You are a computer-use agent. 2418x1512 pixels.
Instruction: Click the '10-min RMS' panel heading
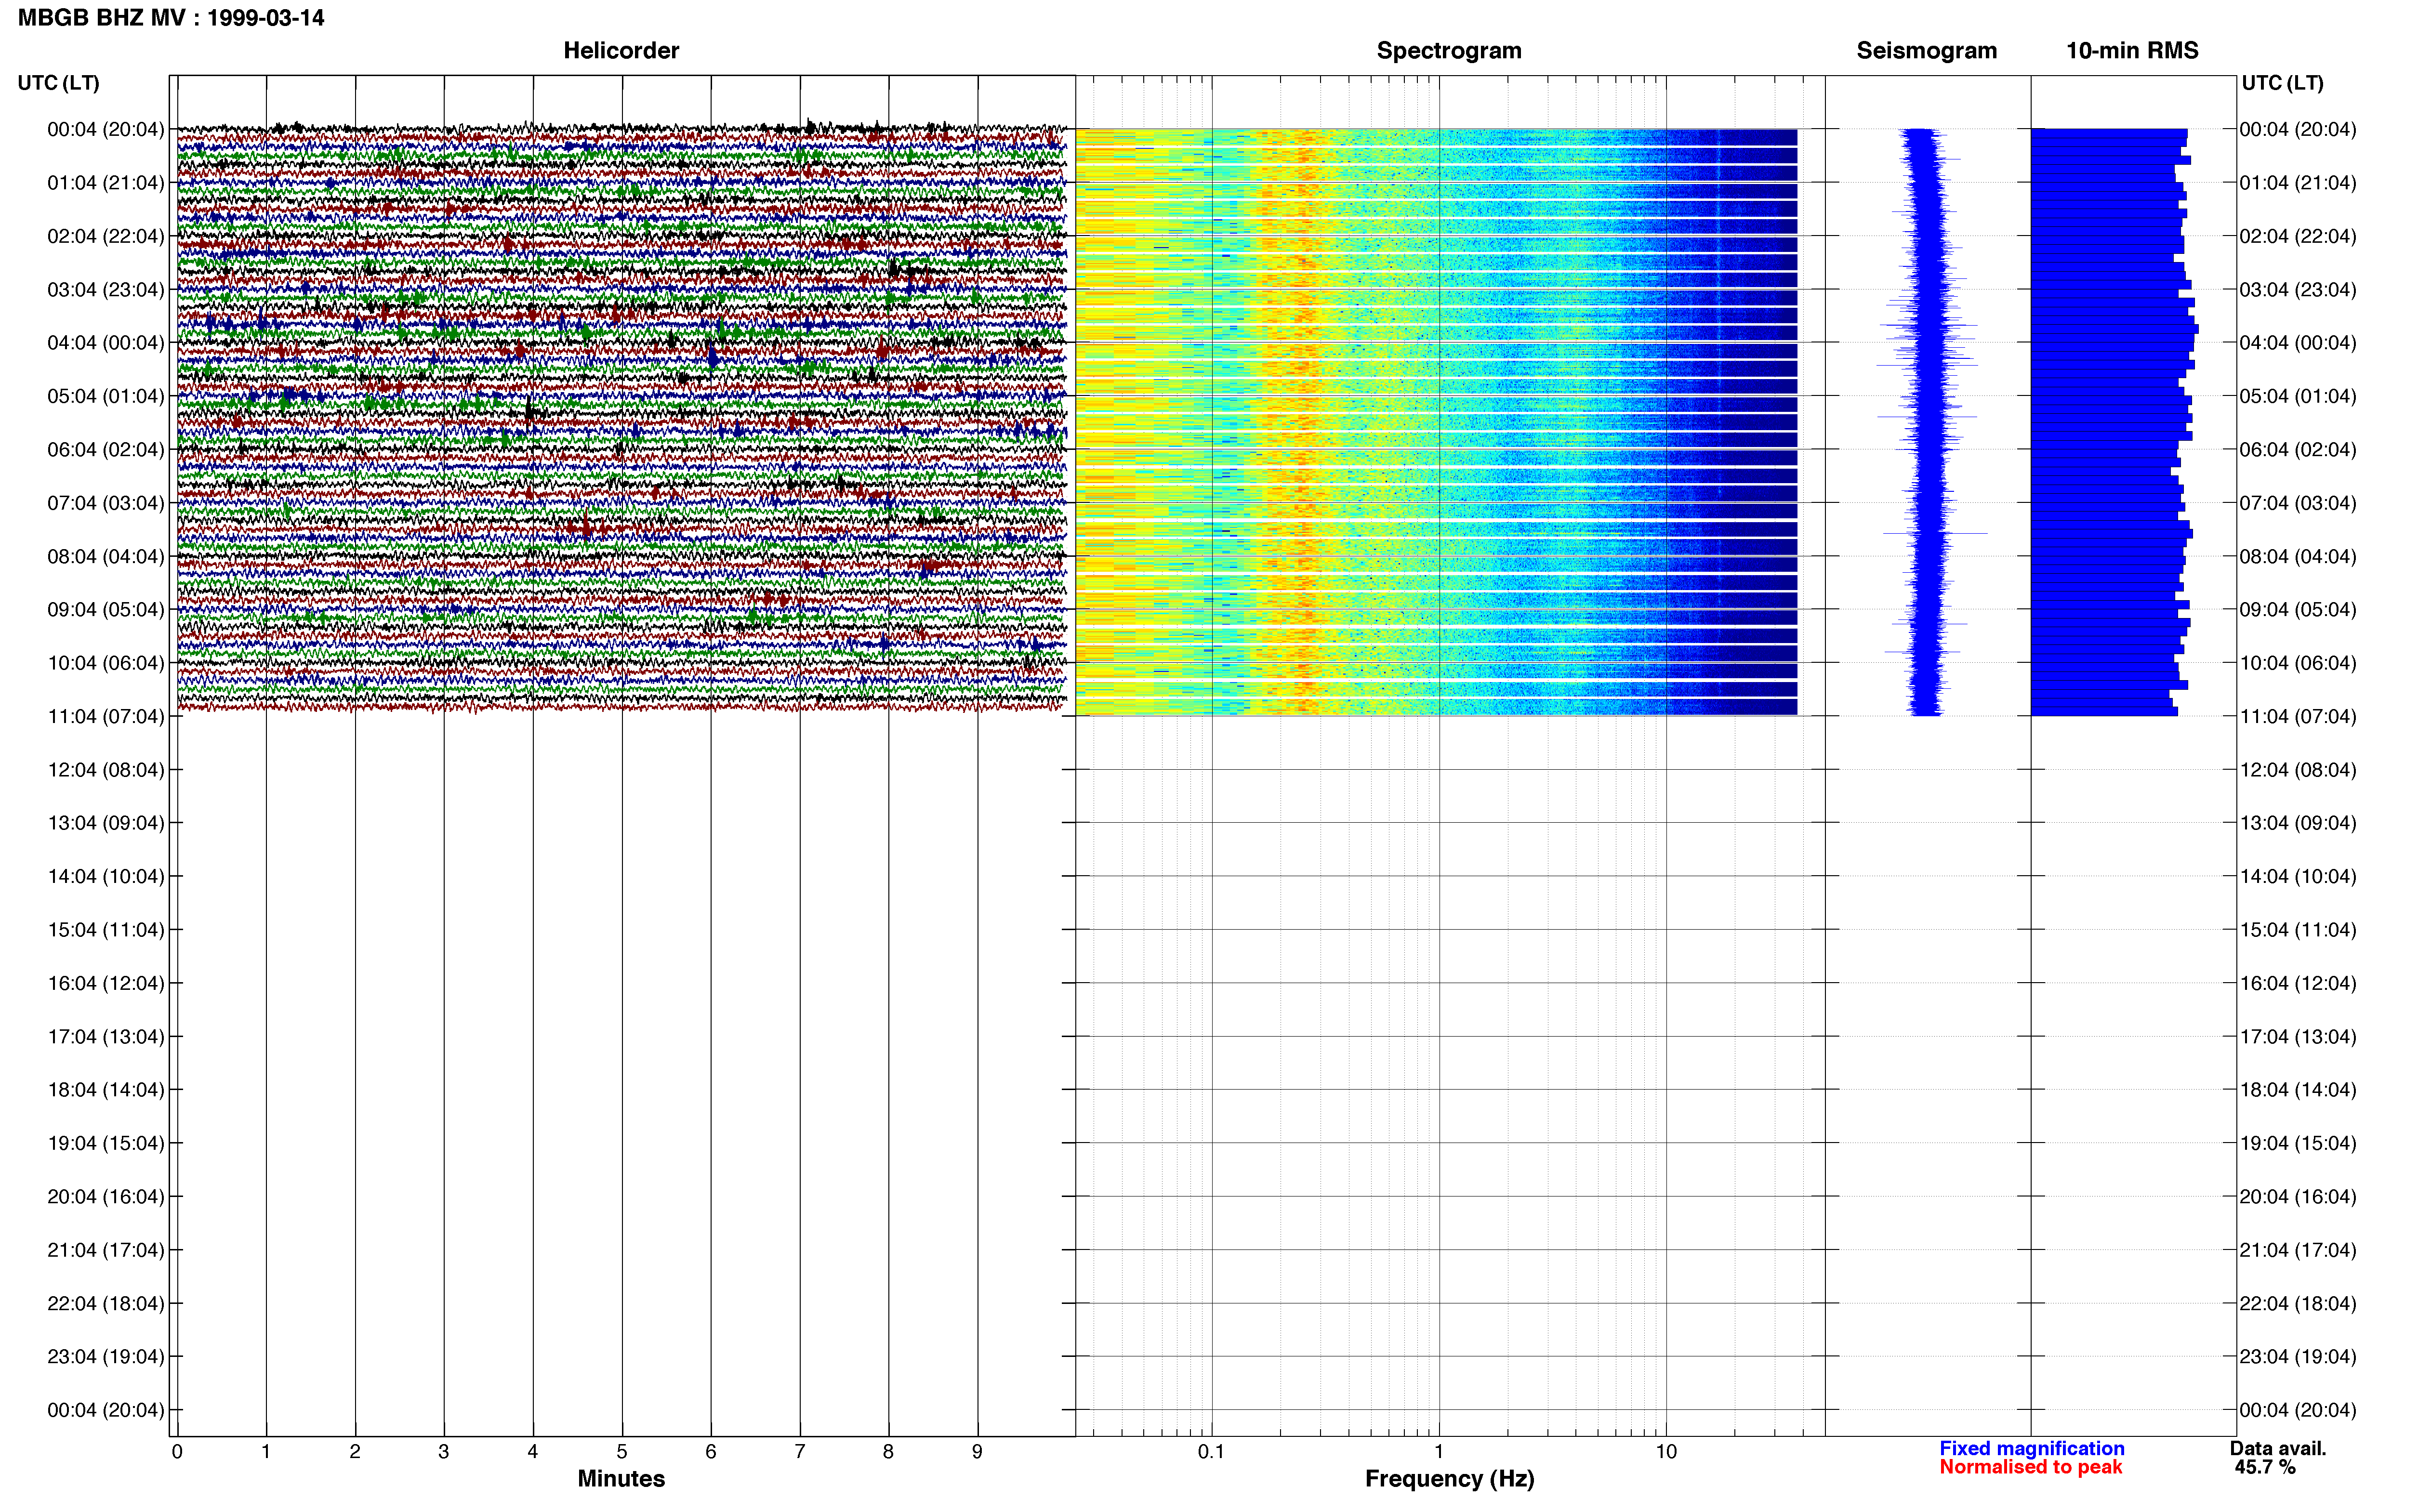2132,51
